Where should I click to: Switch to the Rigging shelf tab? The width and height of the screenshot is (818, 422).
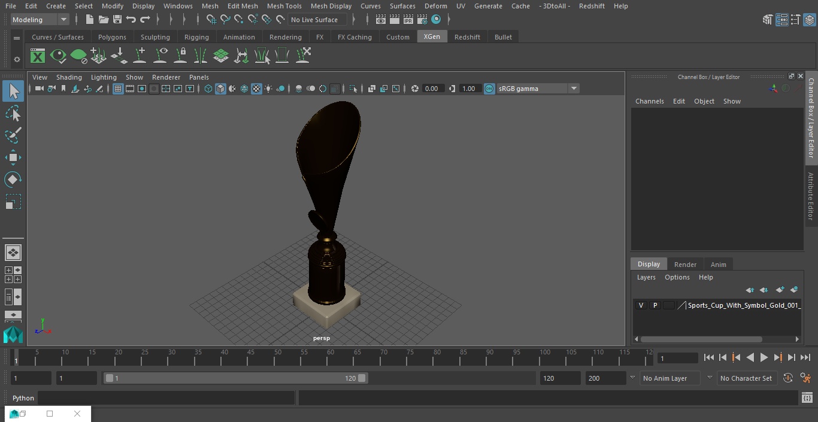click(x=196, y=37)
